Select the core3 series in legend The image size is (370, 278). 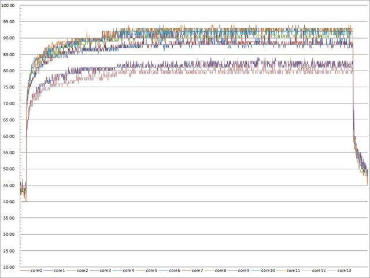click(x=105, y=270)
